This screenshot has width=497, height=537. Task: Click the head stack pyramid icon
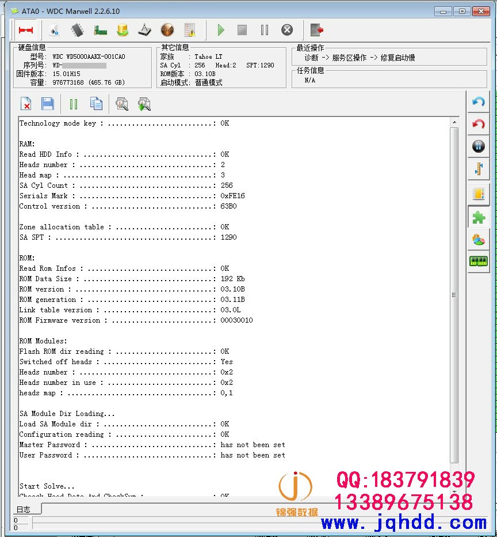coord(144,30)
